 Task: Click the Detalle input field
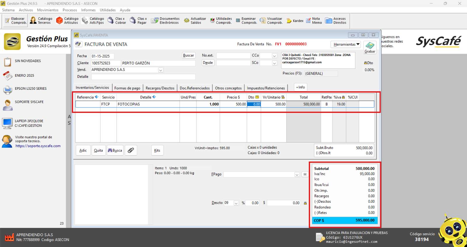pos(143,77)
